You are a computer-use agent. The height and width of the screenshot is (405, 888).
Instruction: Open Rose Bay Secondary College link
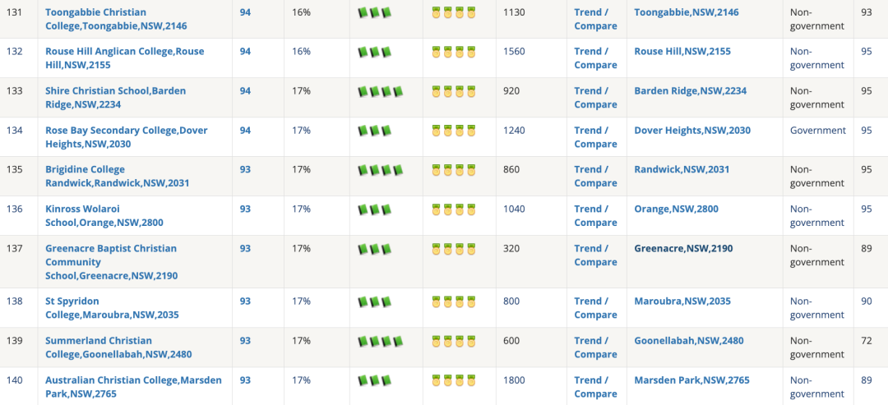pos(127,137)
